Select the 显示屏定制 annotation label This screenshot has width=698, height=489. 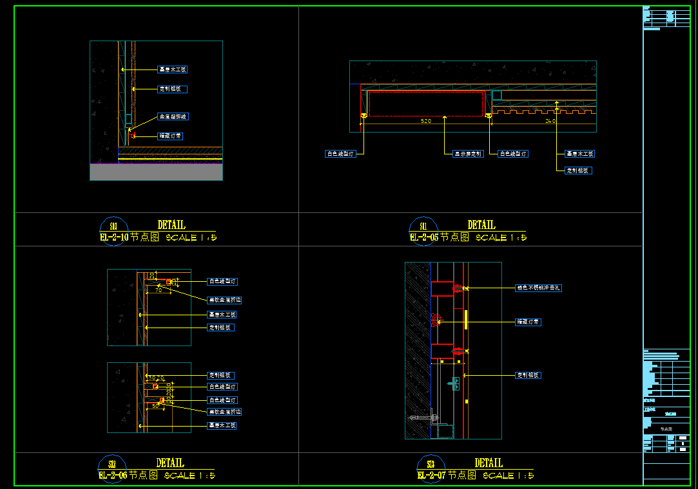point(468,154)
